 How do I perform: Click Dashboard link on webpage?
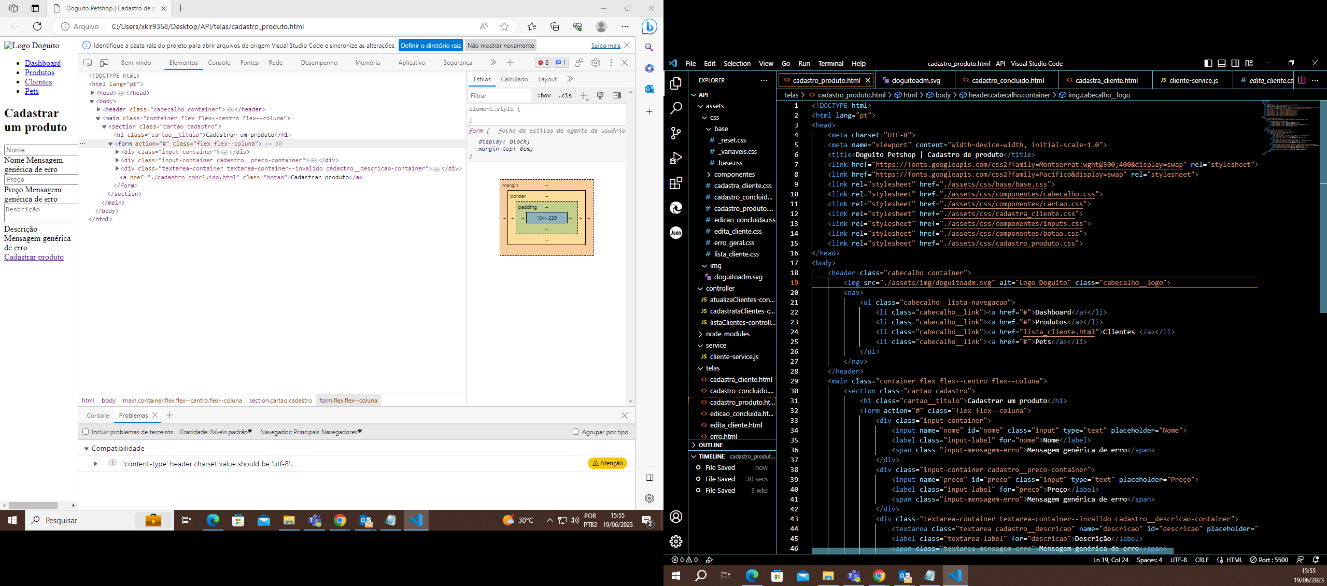[43, 63]
